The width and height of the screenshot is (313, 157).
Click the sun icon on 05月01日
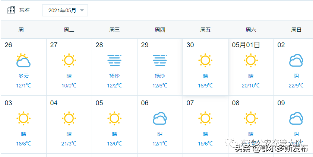pos(251,60)
